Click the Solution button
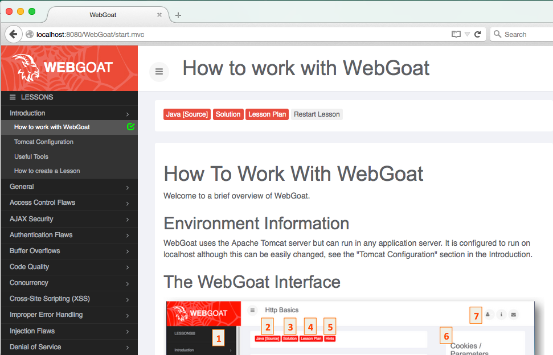The height and width of the screenshot is (355, 553). (x=228, y=114)
